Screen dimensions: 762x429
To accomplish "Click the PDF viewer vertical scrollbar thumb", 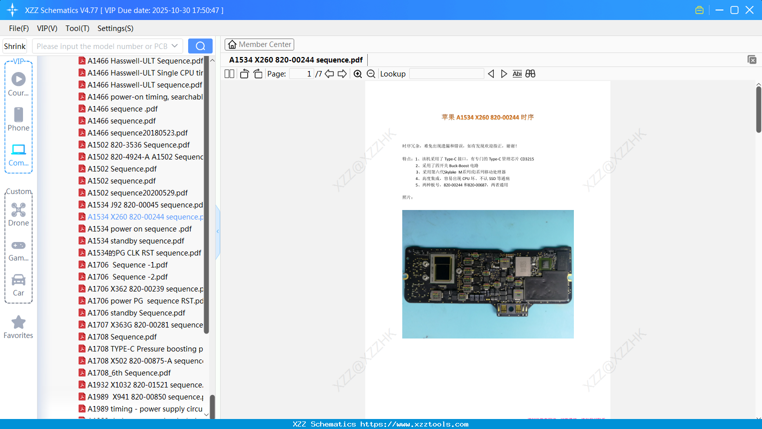I will 758,109.
